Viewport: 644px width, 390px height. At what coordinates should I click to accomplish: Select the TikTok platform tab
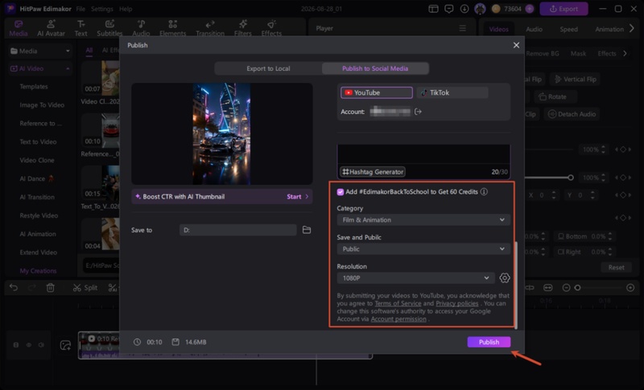[x=452, y=92]
